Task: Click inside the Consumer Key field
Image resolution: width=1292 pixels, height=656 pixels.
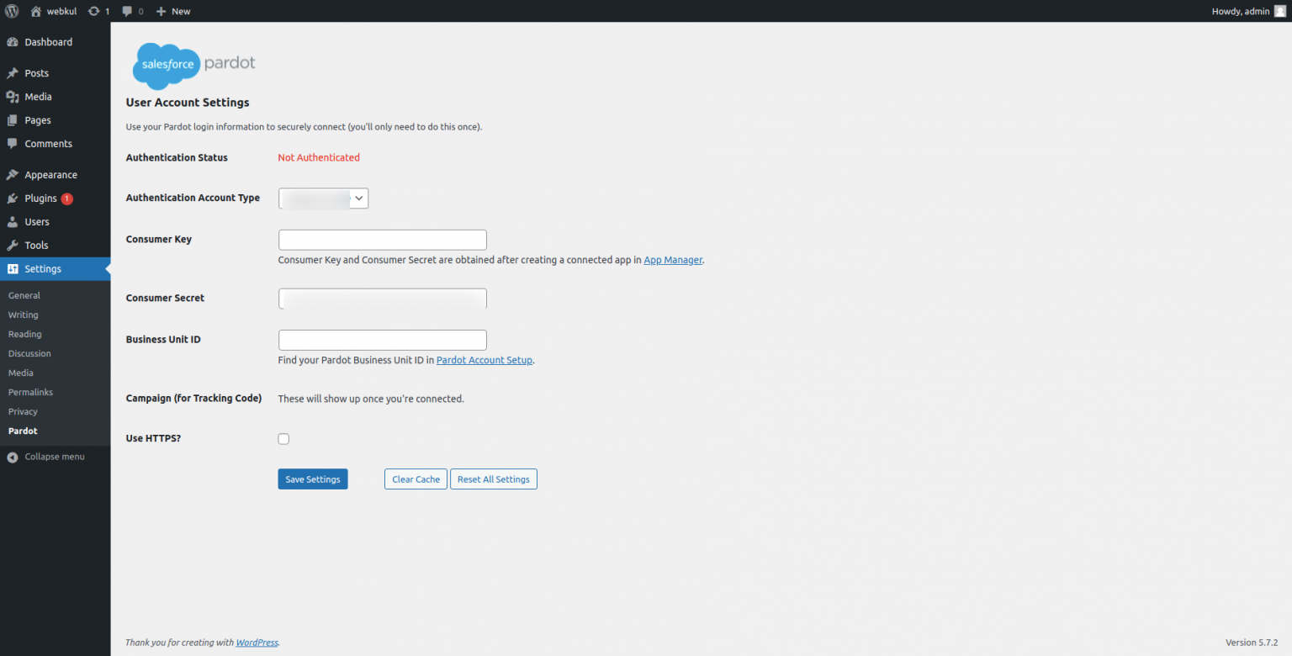Action: (382, 240)
